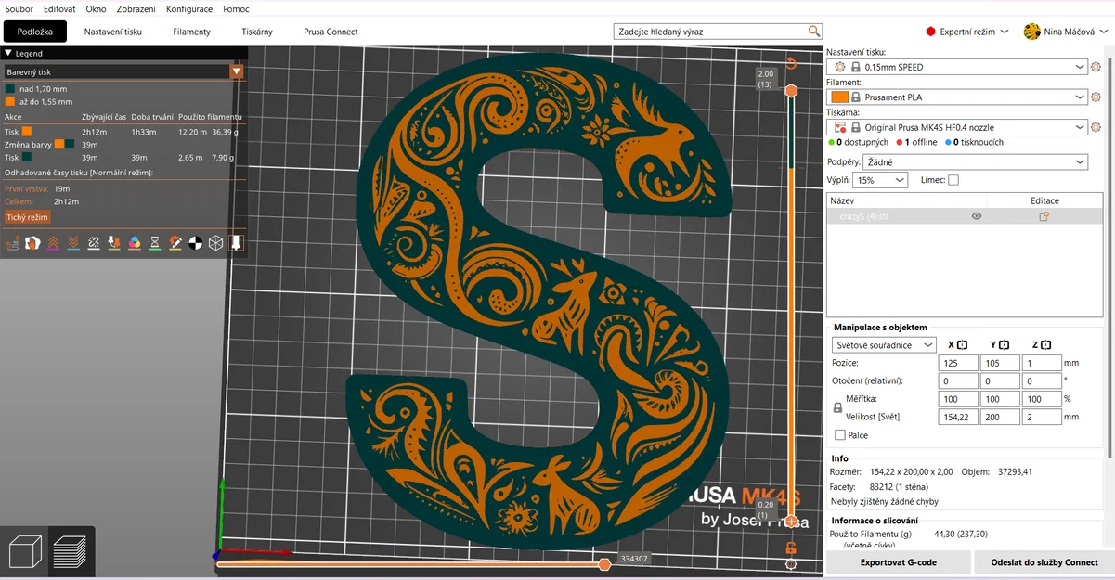
Task: Open the Nina Máčová account avatar
Action: (x=1031, y=31)
